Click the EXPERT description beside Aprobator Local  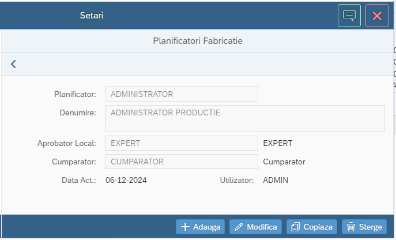[278, 143]
